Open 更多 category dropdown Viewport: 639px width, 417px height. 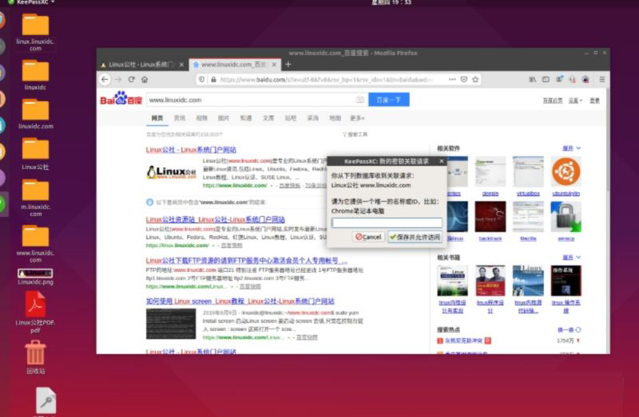click(357, 118)
